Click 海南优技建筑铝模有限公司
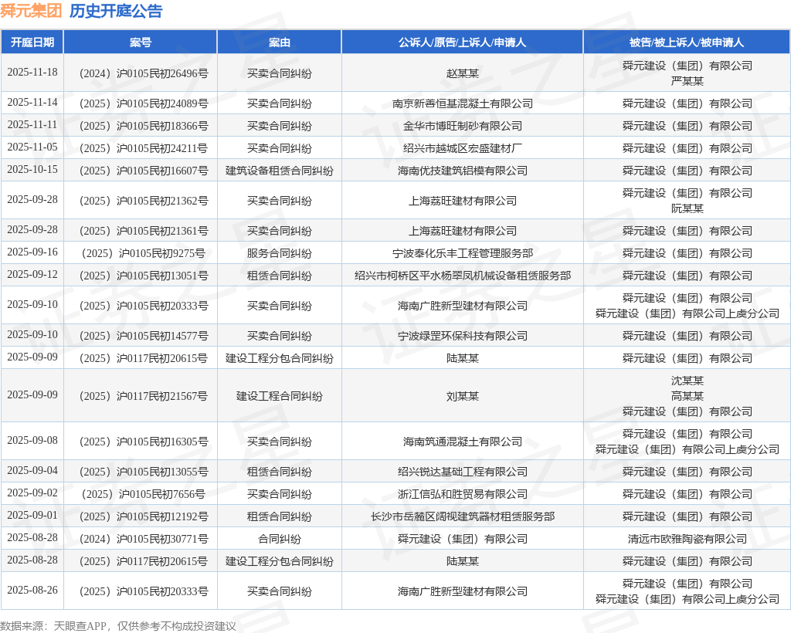Screen dimensions: 791x633 (x=462, y=171)
